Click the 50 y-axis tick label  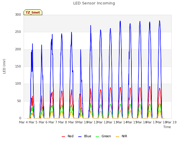[x=19, y=101]
